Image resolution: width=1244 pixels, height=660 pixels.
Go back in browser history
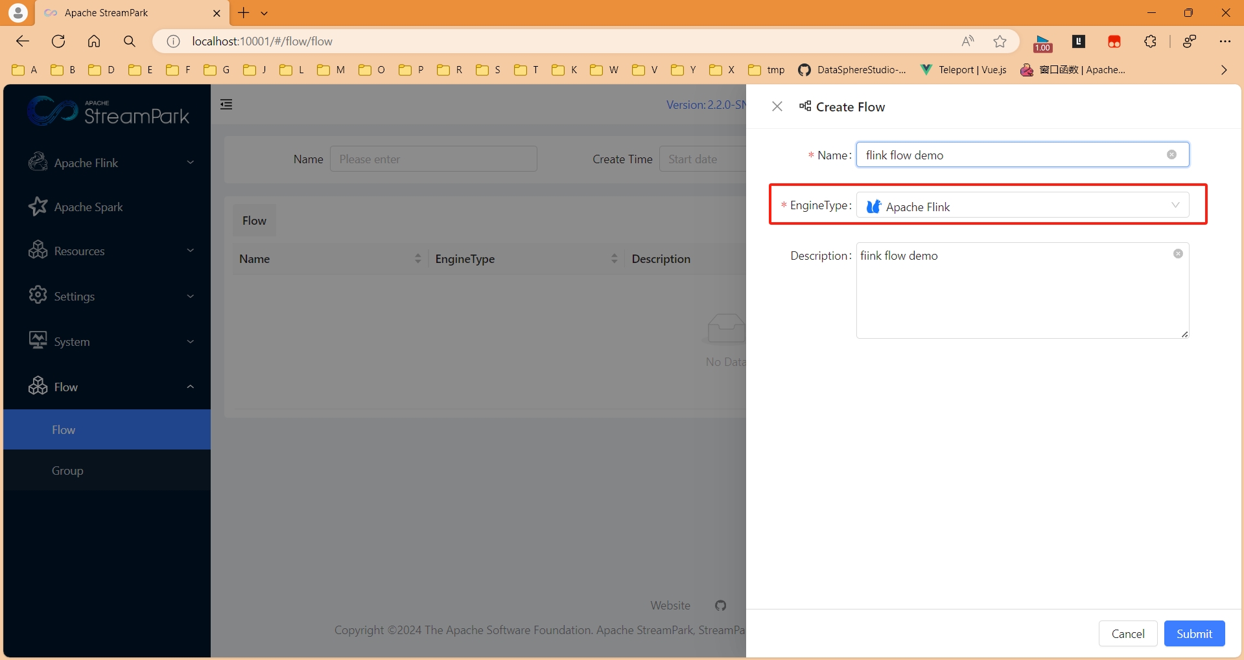pyautogui.click(x=23, y=41)
